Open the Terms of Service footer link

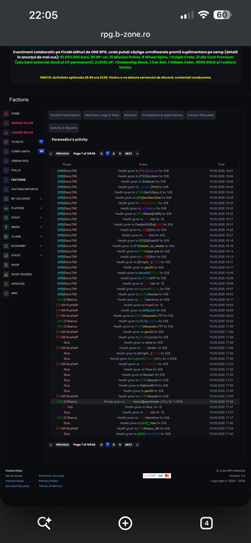coord(51,486)
